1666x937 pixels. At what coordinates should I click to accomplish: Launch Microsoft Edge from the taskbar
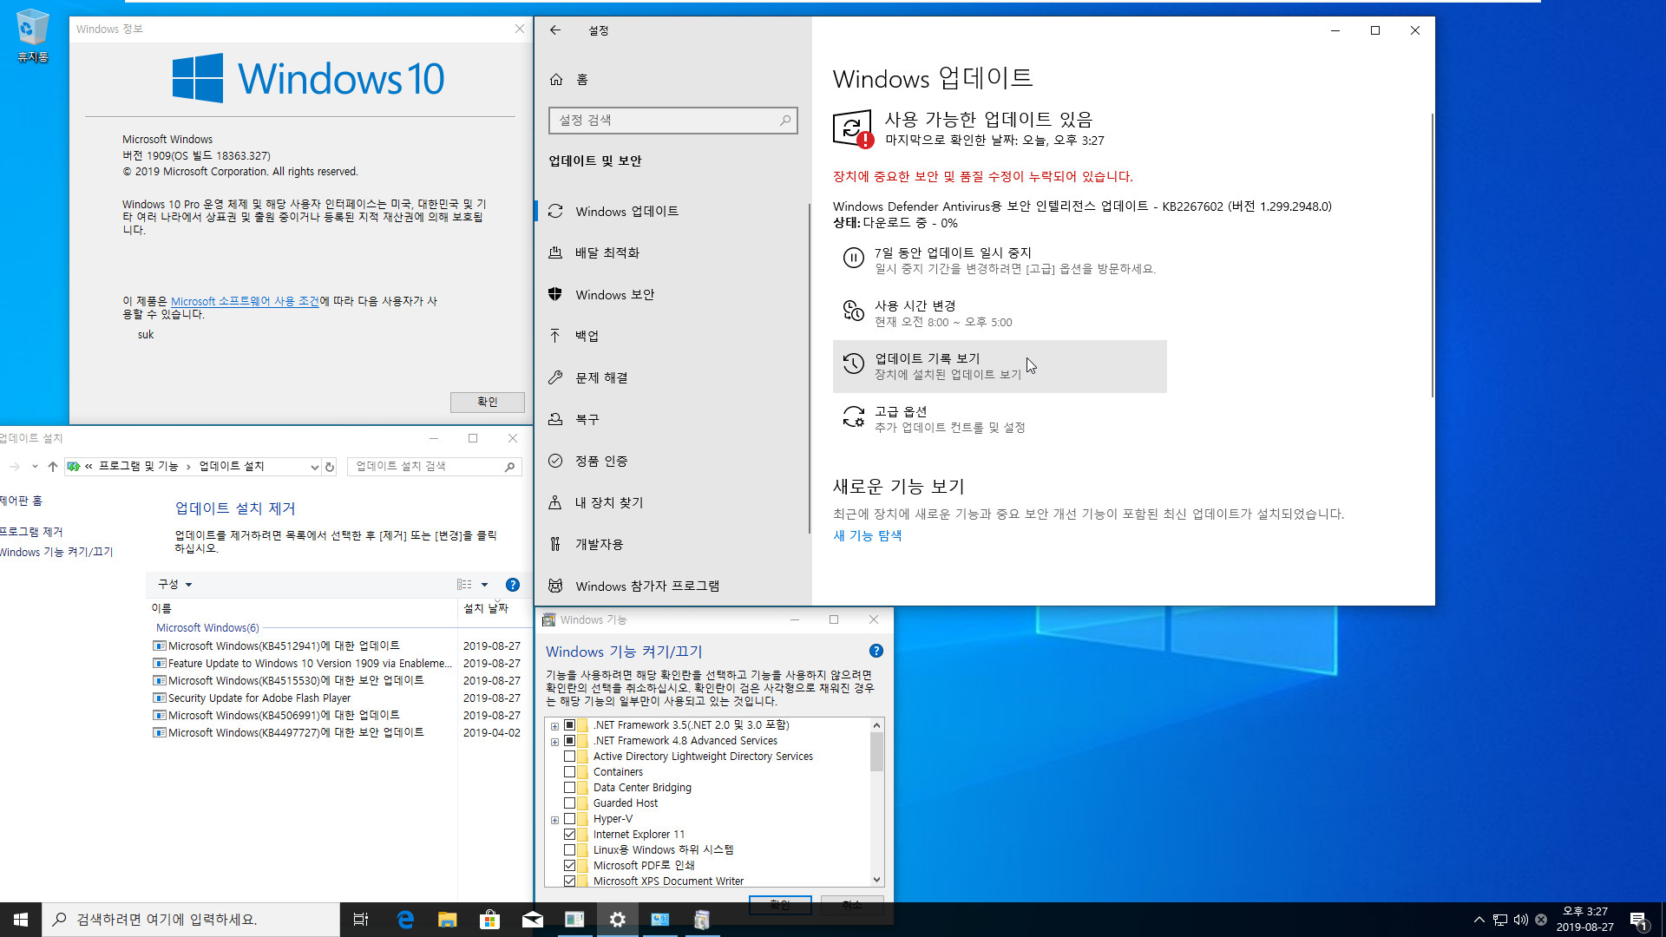(405, 920)
